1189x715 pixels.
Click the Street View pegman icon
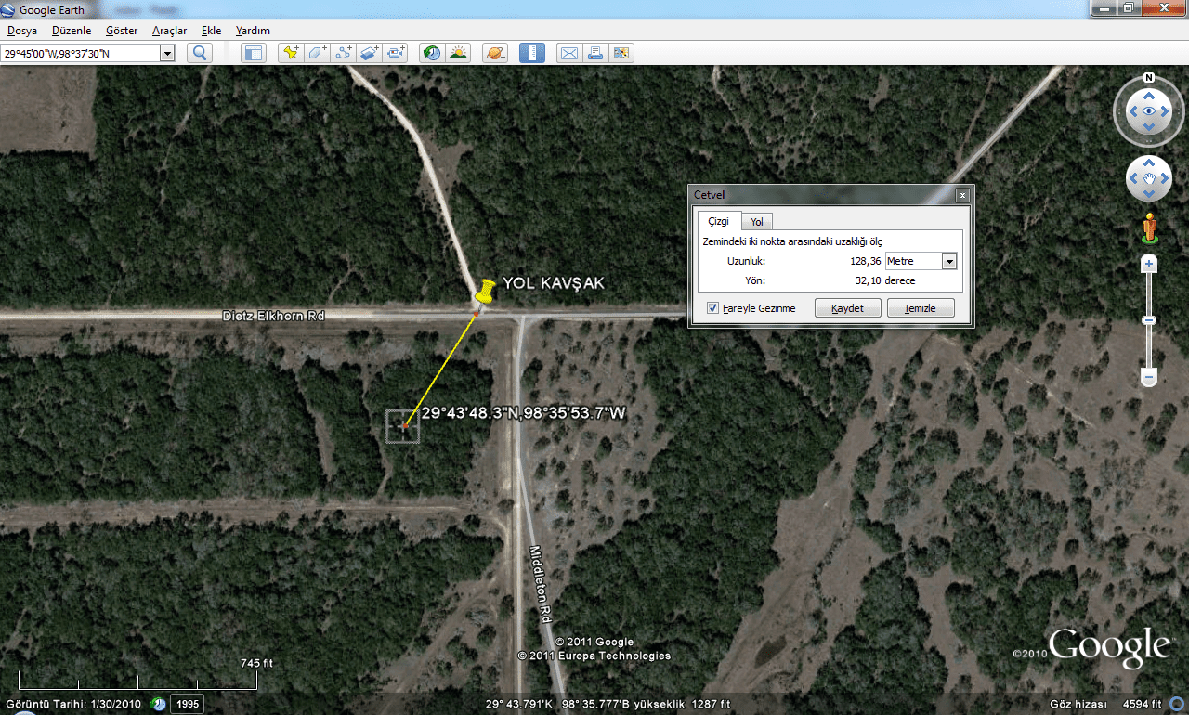click(1149, 229)
